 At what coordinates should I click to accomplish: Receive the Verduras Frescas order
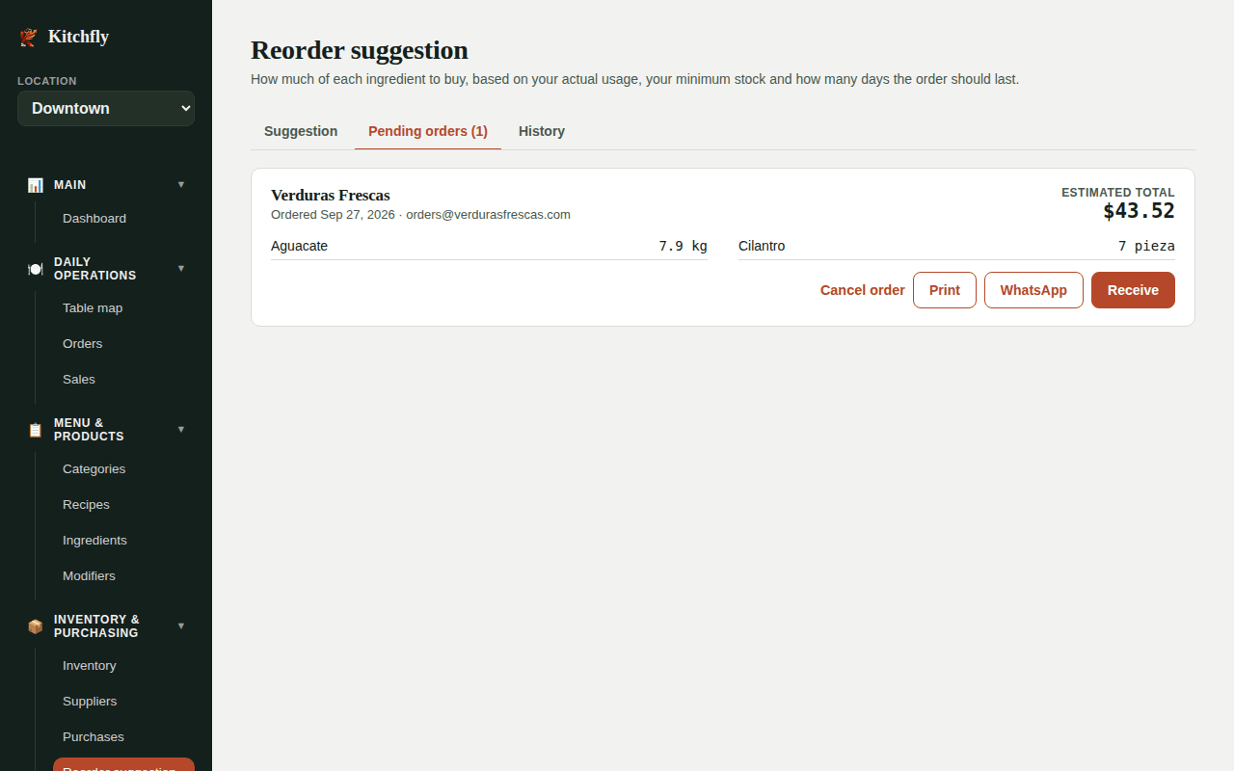(x=1133, y=290)
